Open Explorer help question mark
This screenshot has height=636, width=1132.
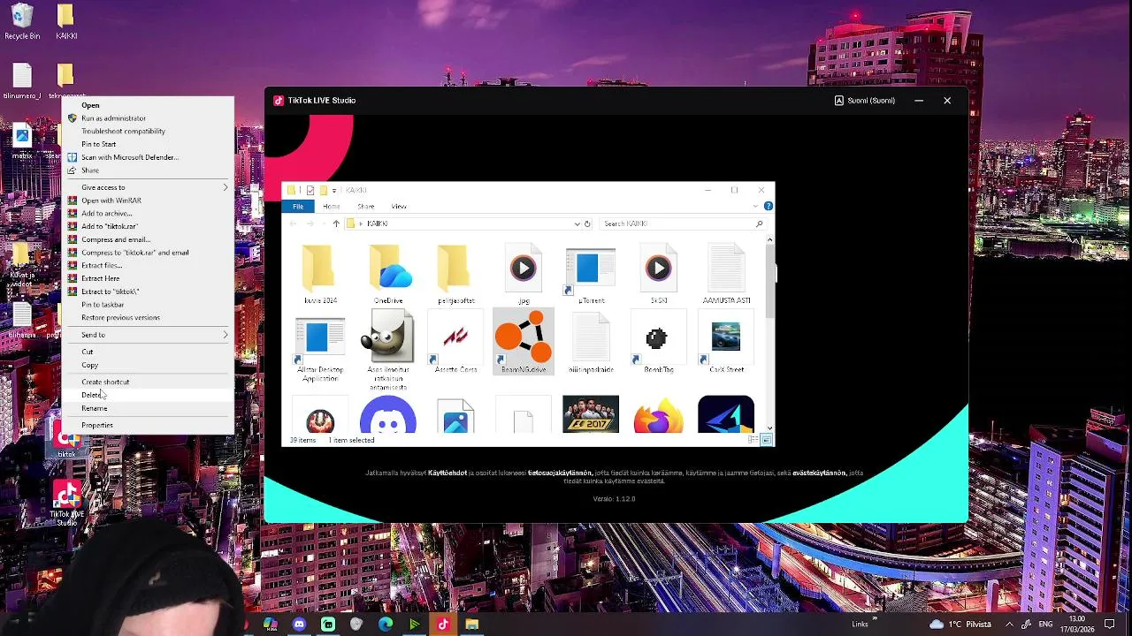[x=768, y=206]
